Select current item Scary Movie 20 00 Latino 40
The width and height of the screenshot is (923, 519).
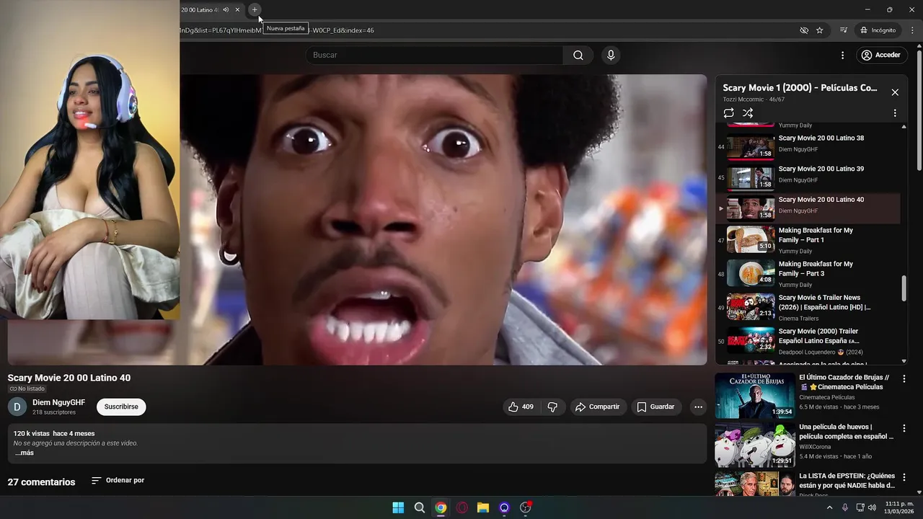click(808, 208)
